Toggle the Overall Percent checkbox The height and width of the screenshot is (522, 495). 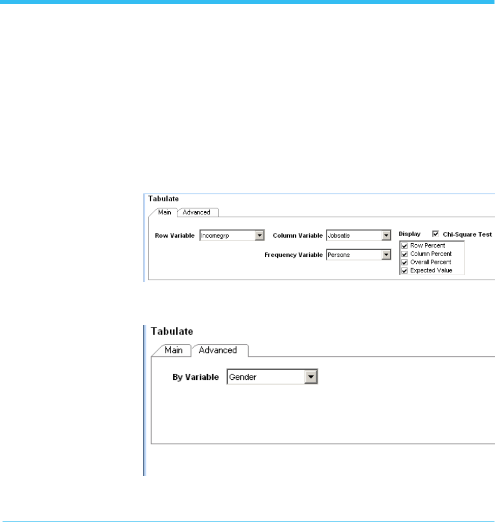pos(405,263)
